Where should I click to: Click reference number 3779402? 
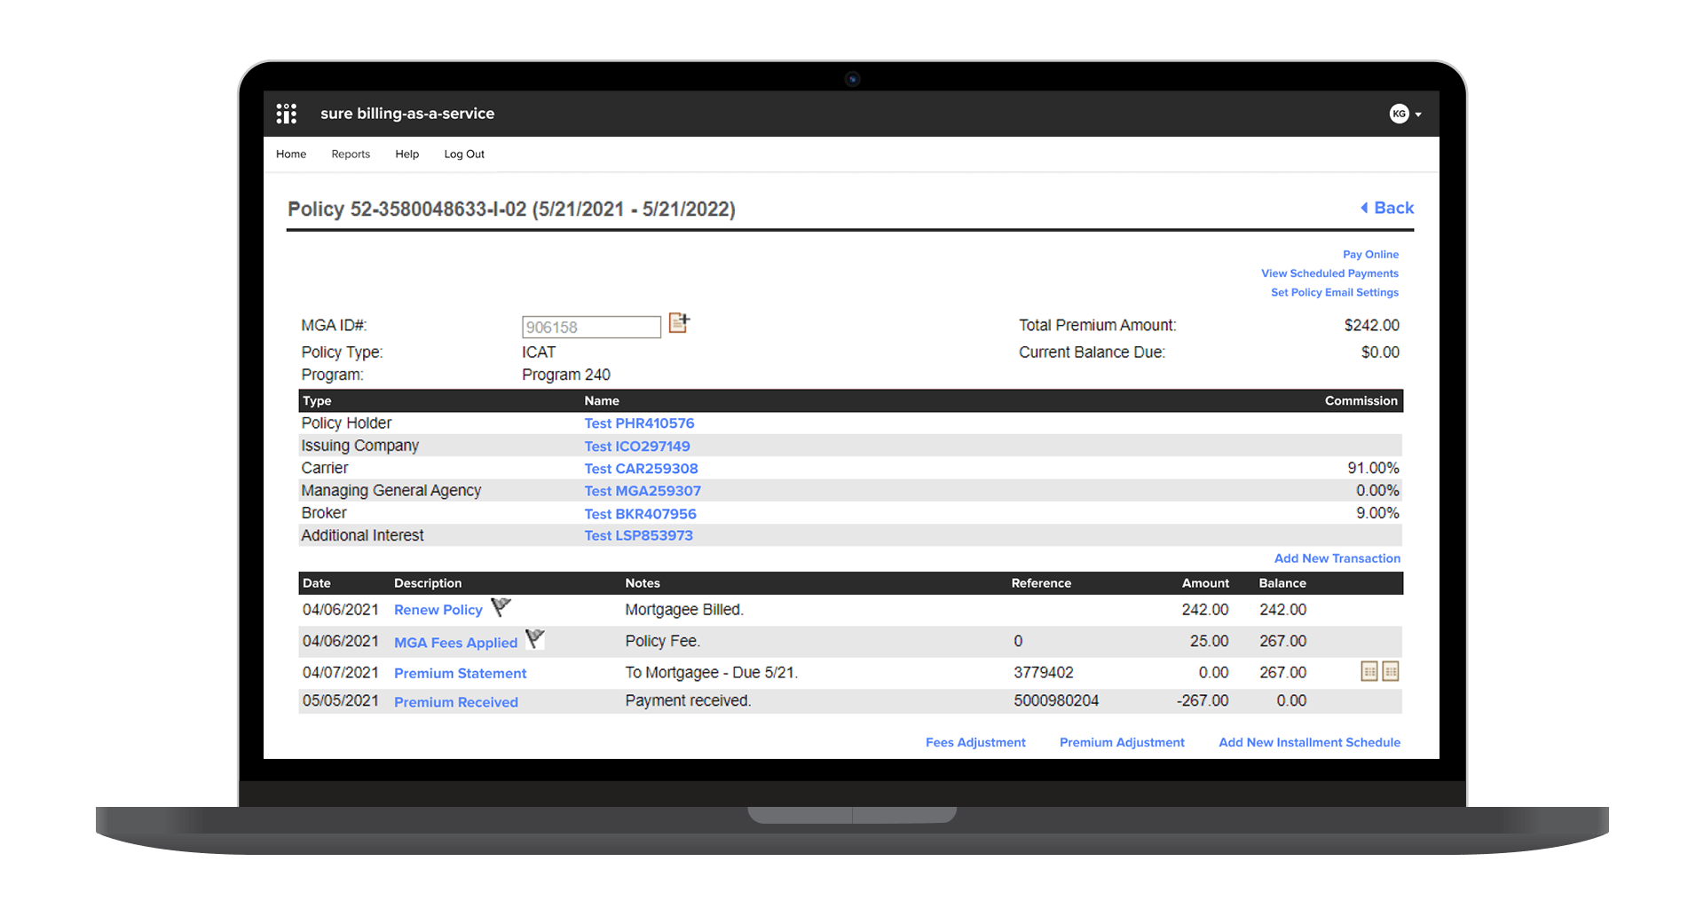tap(1044, 673)
